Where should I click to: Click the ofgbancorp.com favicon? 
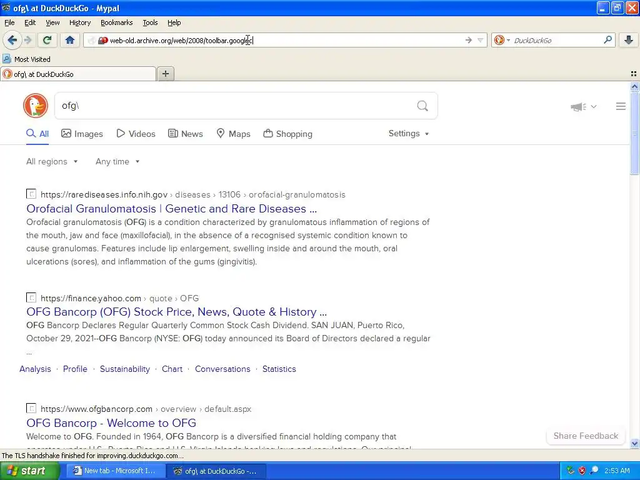[x=31, y=408]
